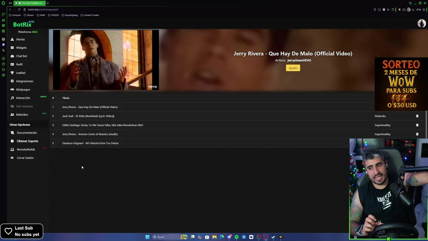The image size is (428, 241).
Task: Click the Kick platform label
Action: click(x=35, y=32)
